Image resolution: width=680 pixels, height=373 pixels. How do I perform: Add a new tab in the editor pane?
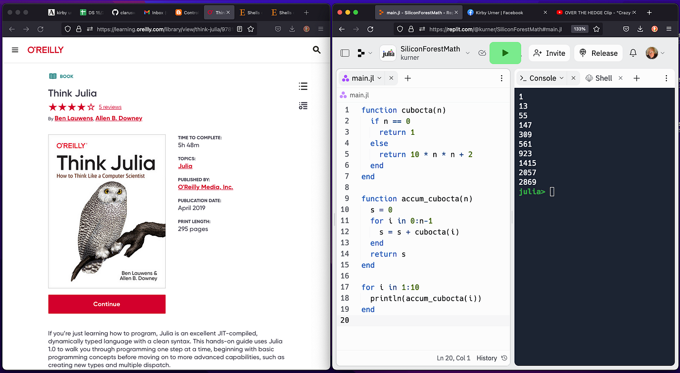click(408, 78)
